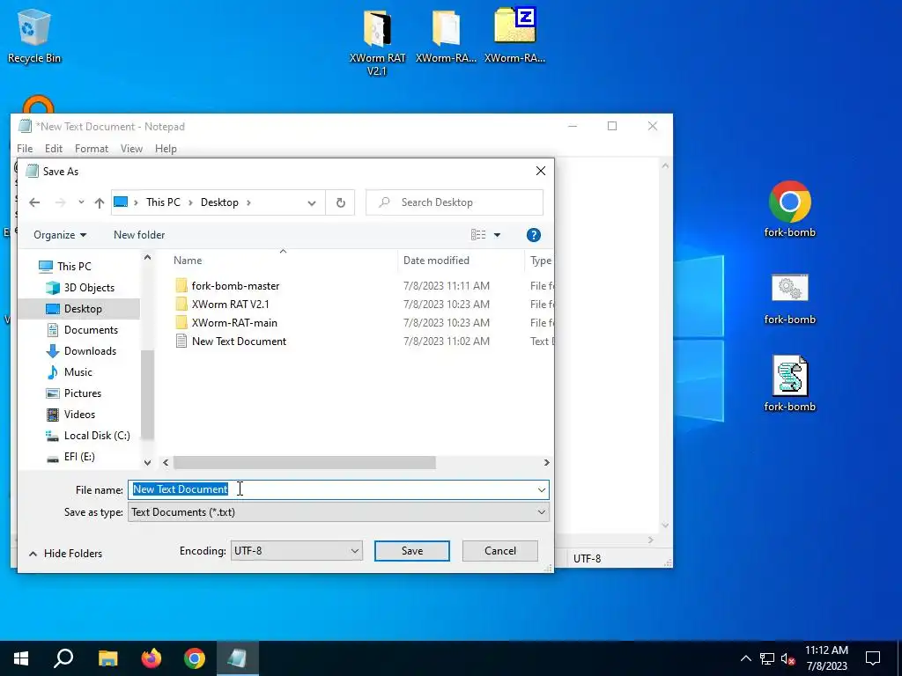Viewport: 902px width, 676px height.
Task: Select the fork-bomb batch file with gears
Action: (789, 299)
